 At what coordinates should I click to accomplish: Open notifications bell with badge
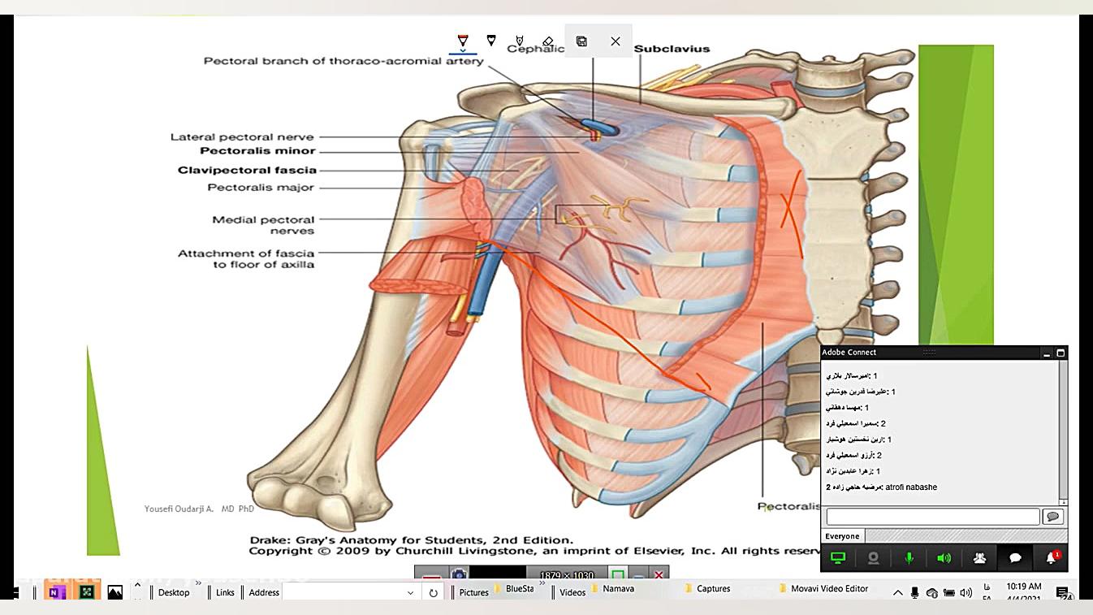pos(1052,558)
